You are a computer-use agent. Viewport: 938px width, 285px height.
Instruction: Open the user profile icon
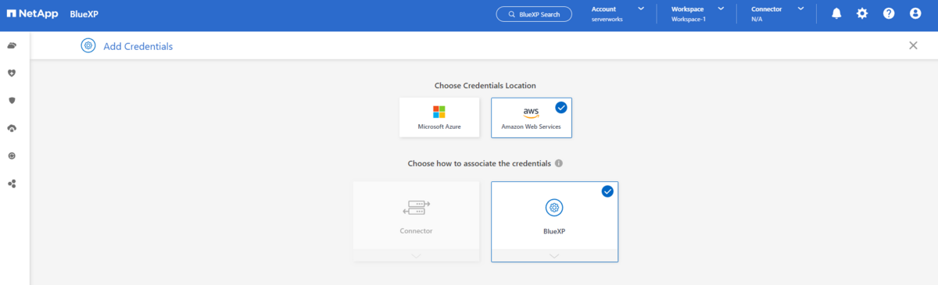pyautogui.click(x=915, y=14)
